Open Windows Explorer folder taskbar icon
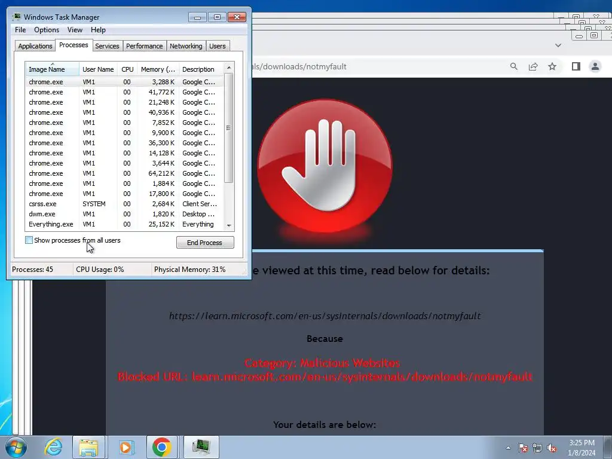 coord(88,447)
